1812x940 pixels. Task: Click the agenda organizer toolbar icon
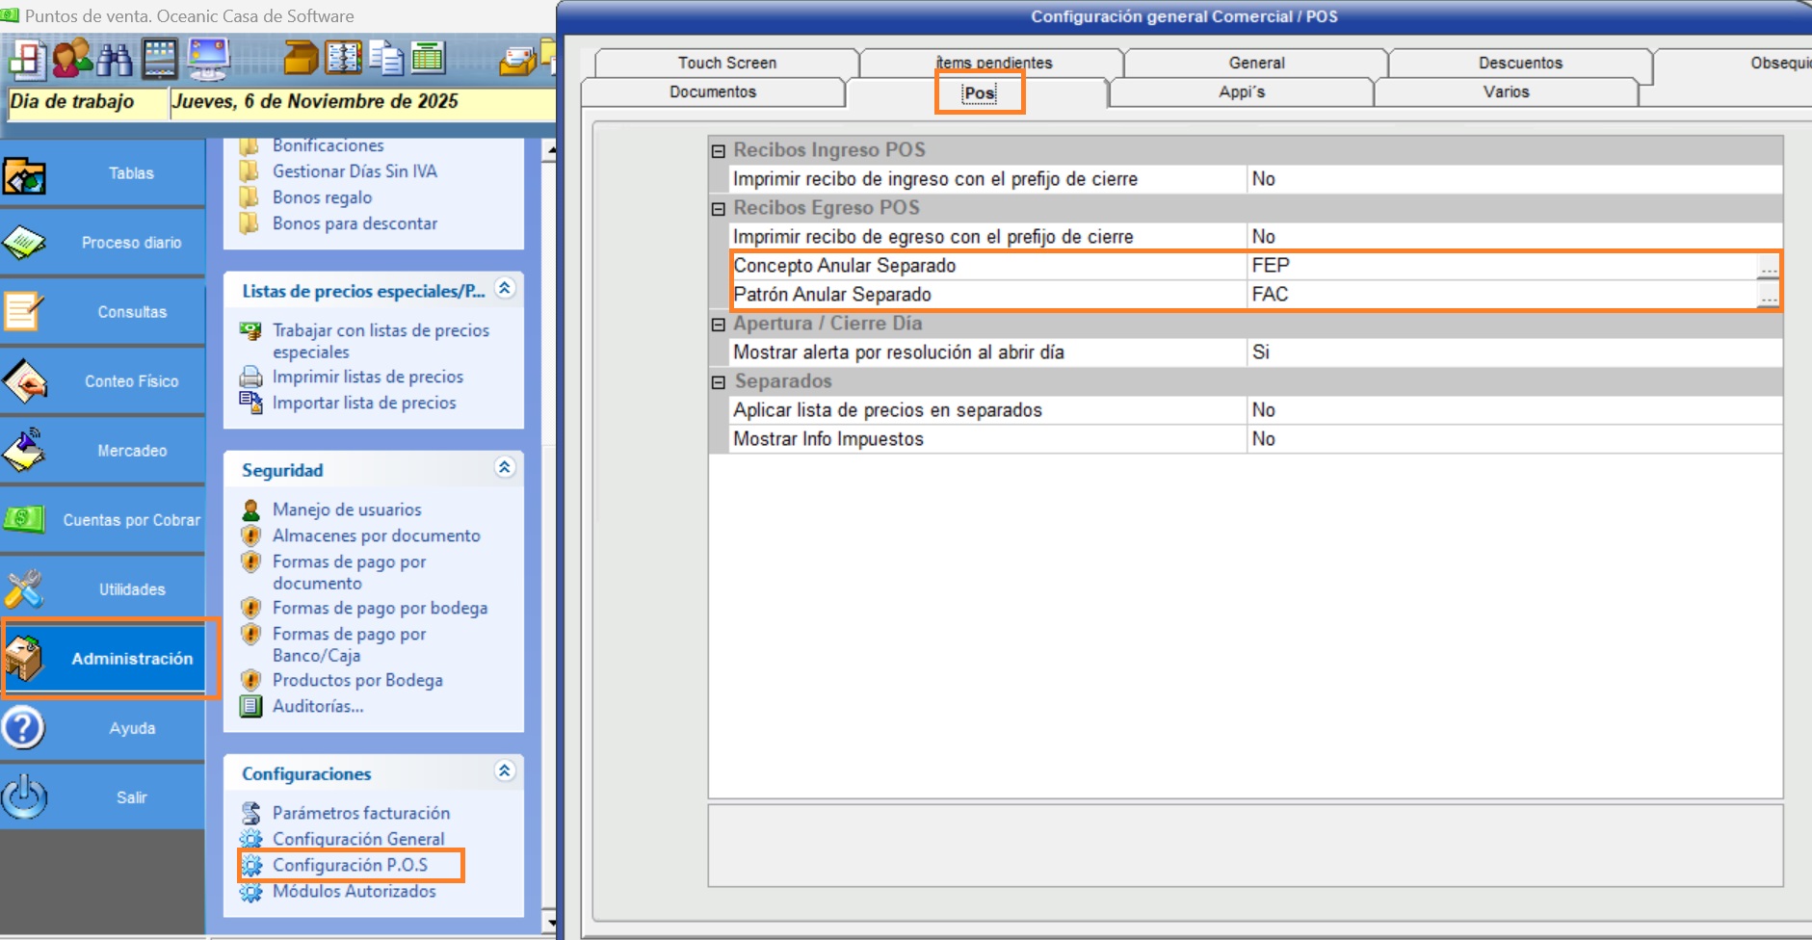pyautogui.click(x=344, y=60)
